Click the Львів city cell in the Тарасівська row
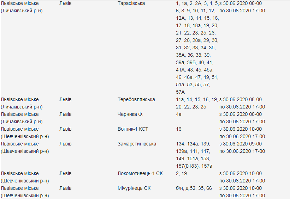 (x=65, y=3)
